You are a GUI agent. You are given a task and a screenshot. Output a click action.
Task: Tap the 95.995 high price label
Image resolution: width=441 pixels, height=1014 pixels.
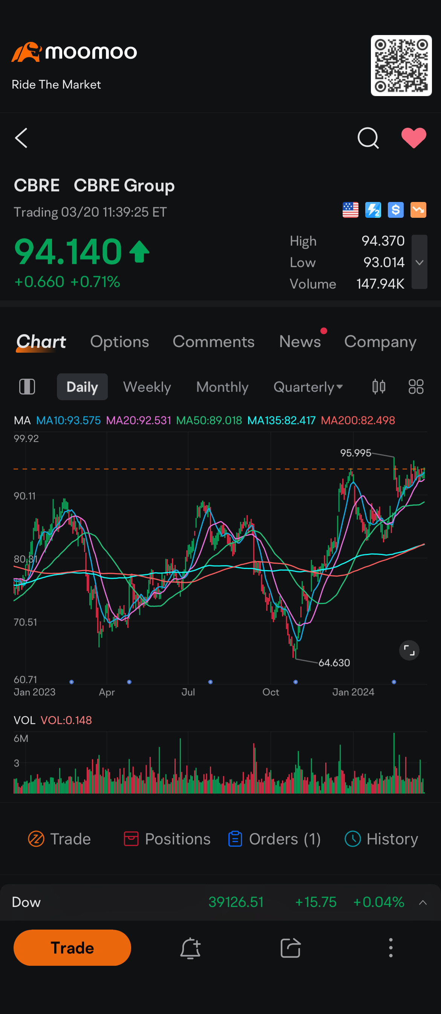coord(355,453)
